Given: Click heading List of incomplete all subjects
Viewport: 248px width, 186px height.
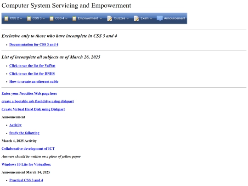Looking at the screenshot, I should coord(51,57).
